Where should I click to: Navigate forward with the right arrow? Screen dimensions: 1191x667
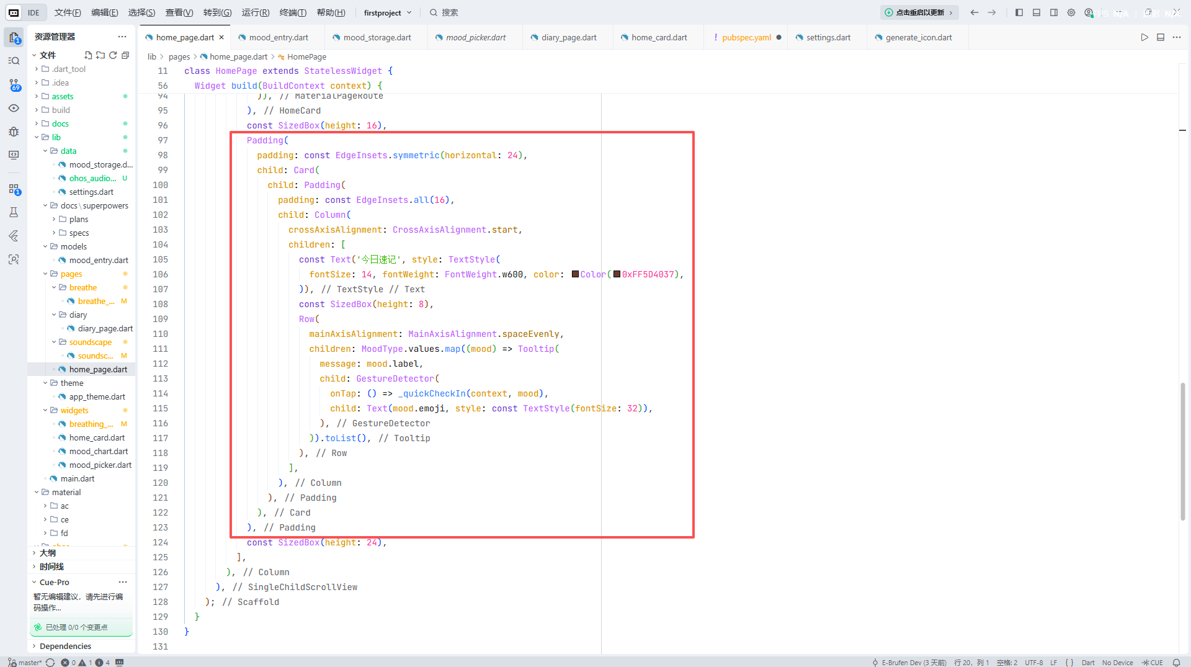point(992,12)
